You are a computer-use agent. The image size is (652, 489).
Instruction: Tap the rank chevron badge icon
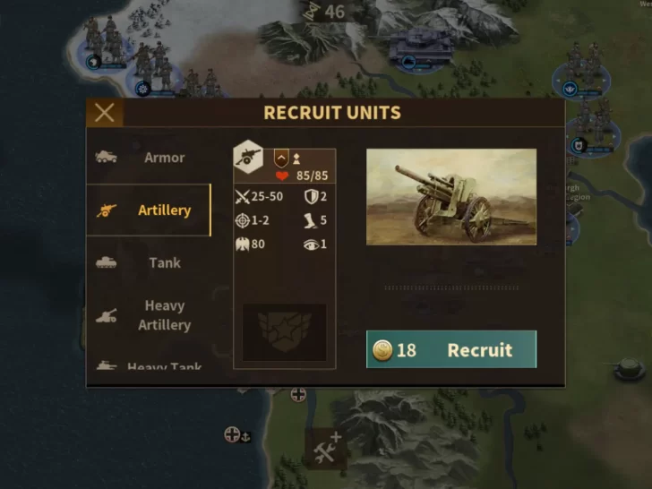(281, 159)
